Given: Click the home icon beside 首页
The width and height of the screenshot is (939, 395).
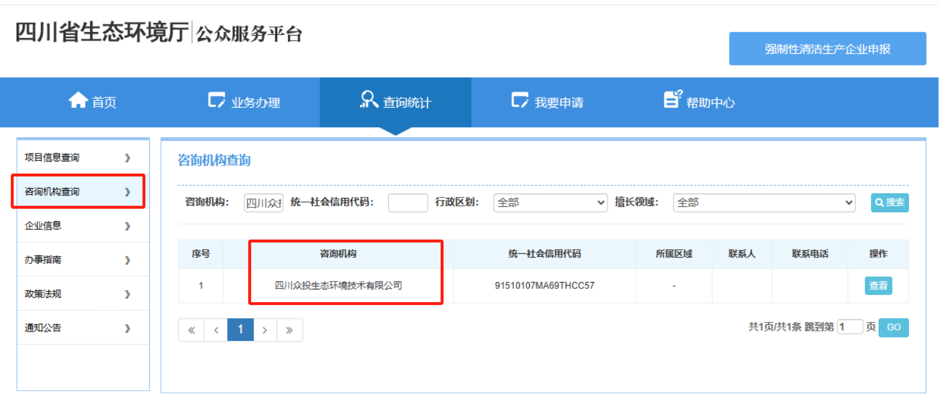Looking at the screenshot, I should click(x=78, y=100).
